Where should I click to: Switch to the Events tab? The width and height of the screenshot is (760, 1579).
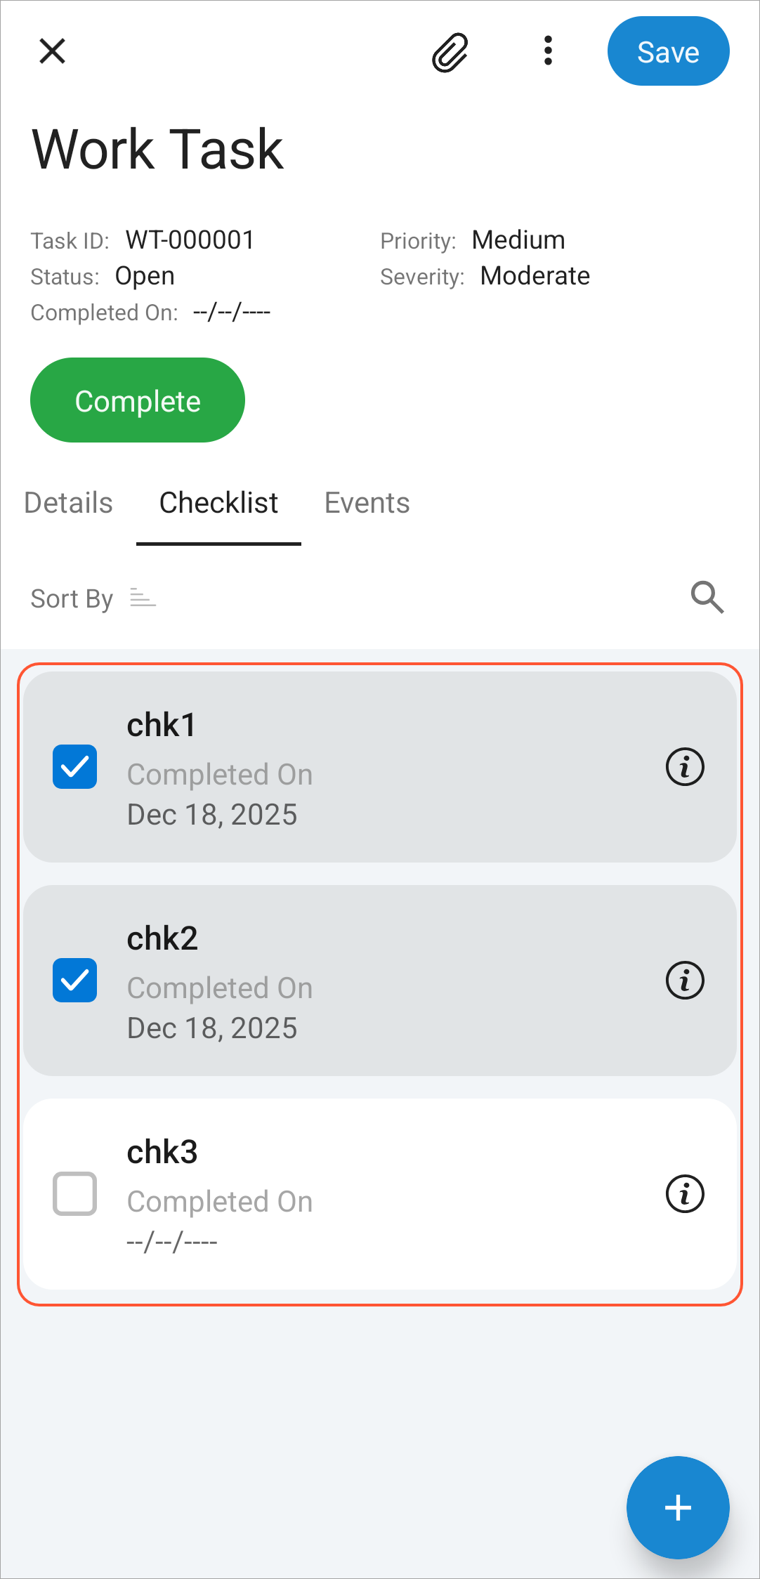[367, 504]
